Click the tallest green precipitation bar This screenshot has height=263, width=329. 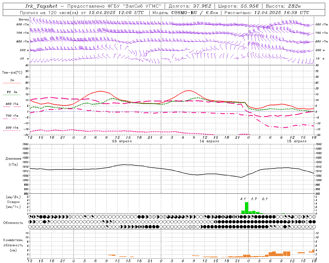[246, 208]
